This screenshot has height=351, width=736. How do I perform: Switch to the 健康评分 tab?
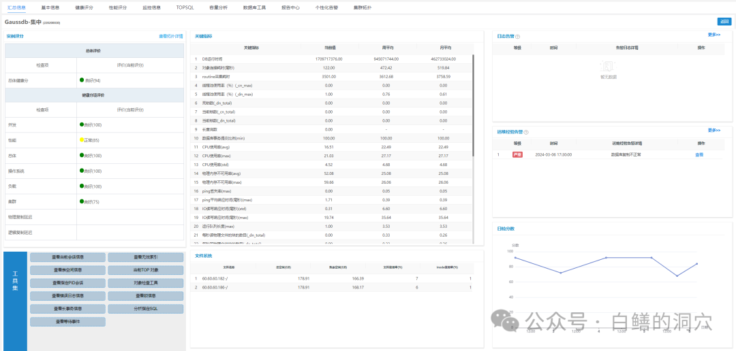[x=84, y=7]
